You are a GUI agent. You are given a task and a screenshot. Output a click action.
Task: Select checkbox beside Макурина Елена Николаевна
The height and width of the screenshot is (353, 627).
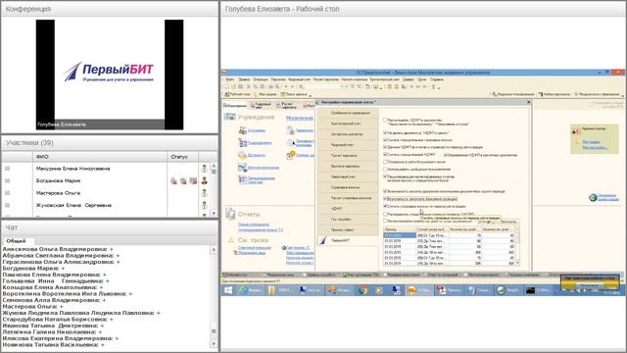pos(7,169)
